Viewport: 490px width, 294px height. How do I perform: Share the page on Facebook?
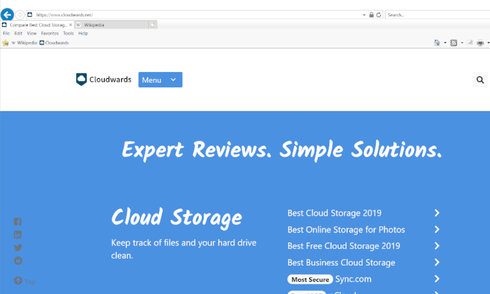coord(18,221)
